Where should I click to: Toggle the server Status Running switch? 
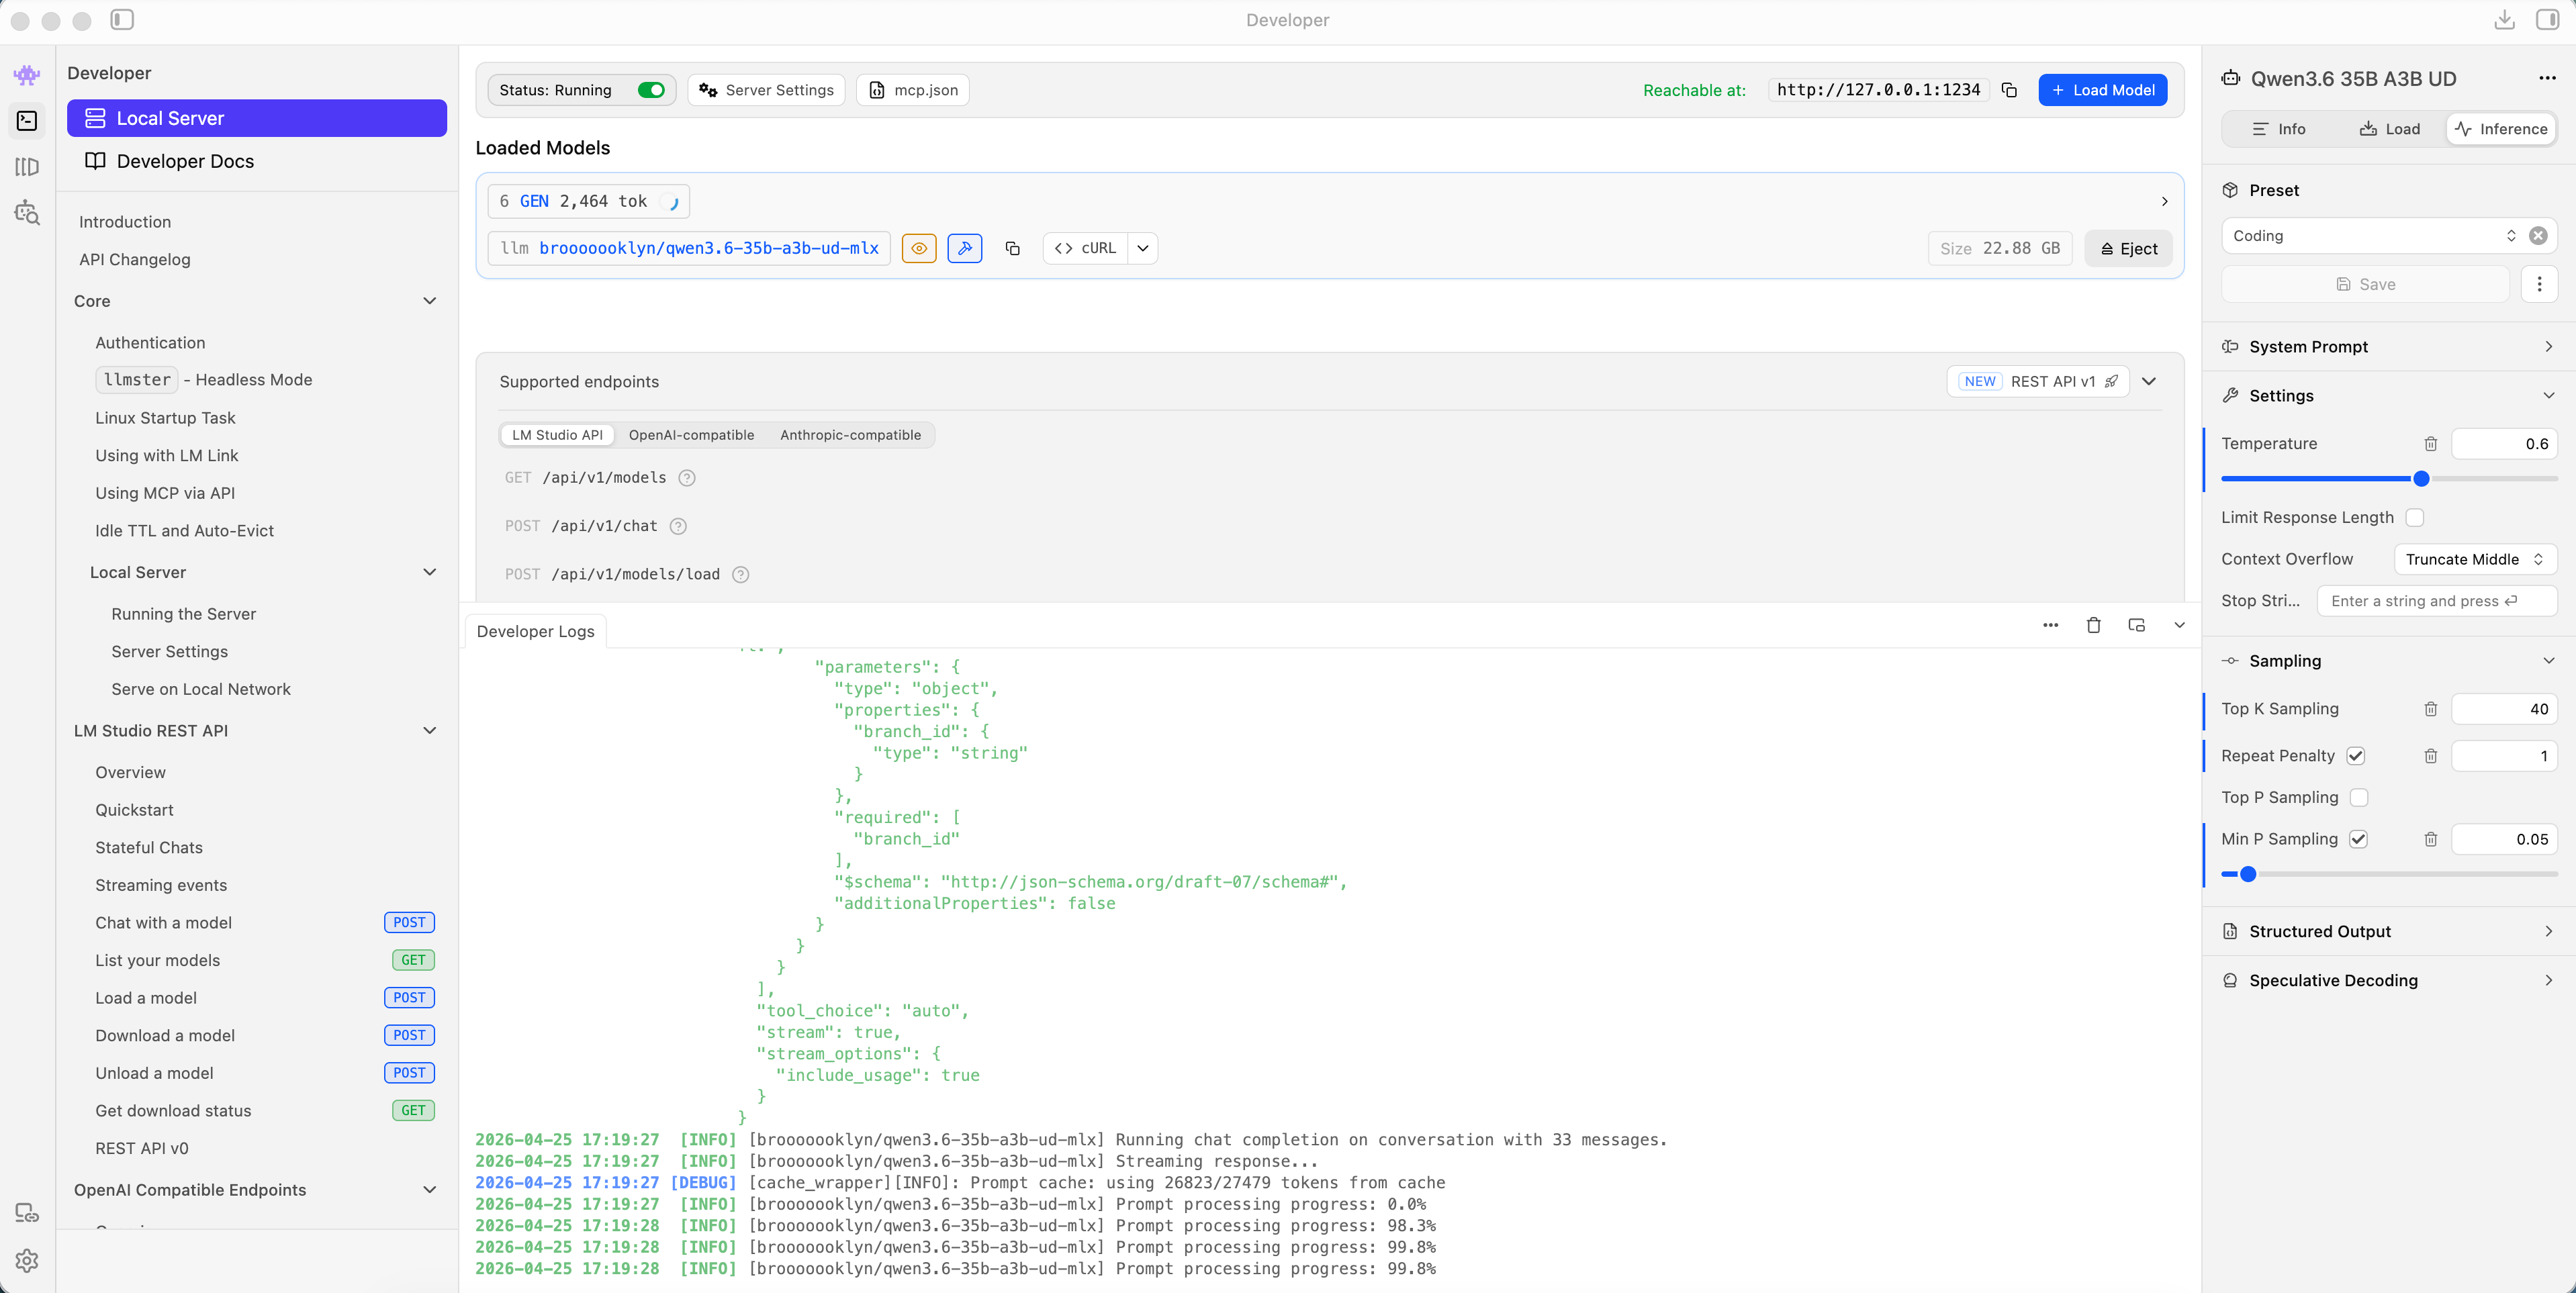[x=651, y=90]
